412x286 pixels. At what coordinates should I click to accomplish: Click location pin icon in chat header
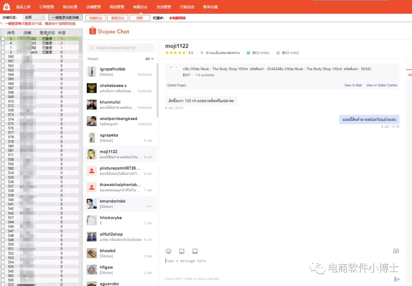click(x=202, y=53)
